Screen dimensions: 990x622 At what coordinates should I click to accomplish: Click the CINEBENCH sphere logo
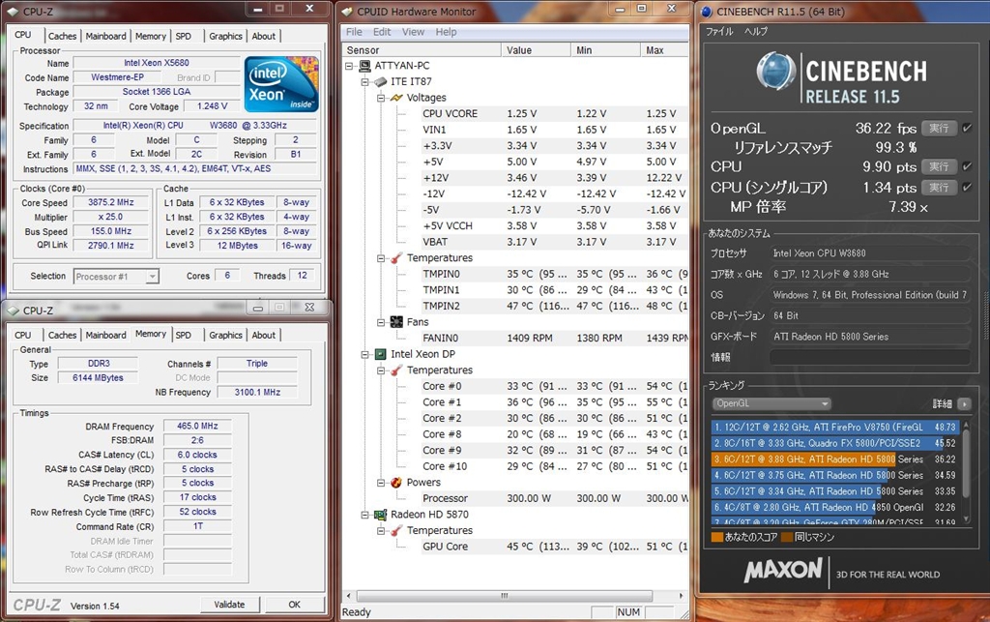(x=776, y=70)
